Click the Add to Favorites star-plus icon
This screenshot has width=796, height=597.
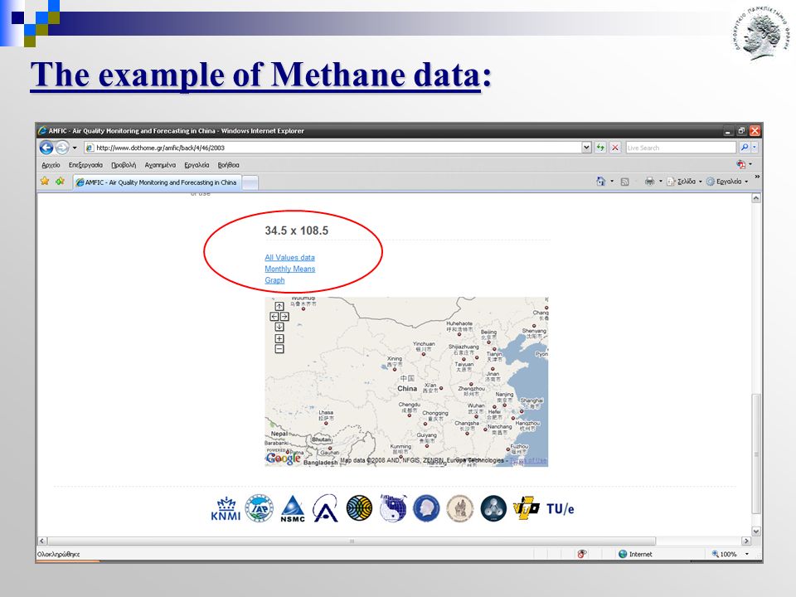(x=60, y=182)
